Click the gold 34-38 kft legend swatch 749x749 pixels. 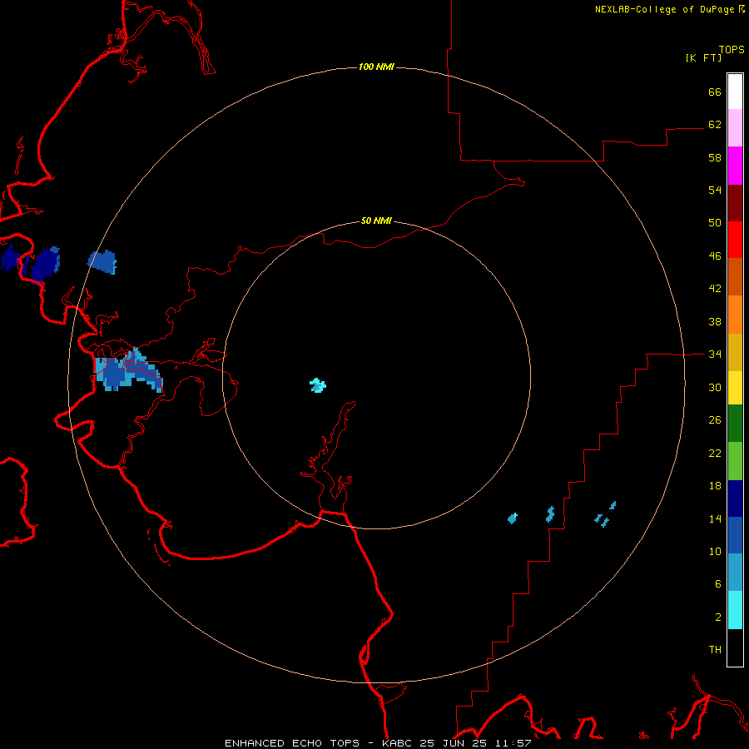point(735,352)
